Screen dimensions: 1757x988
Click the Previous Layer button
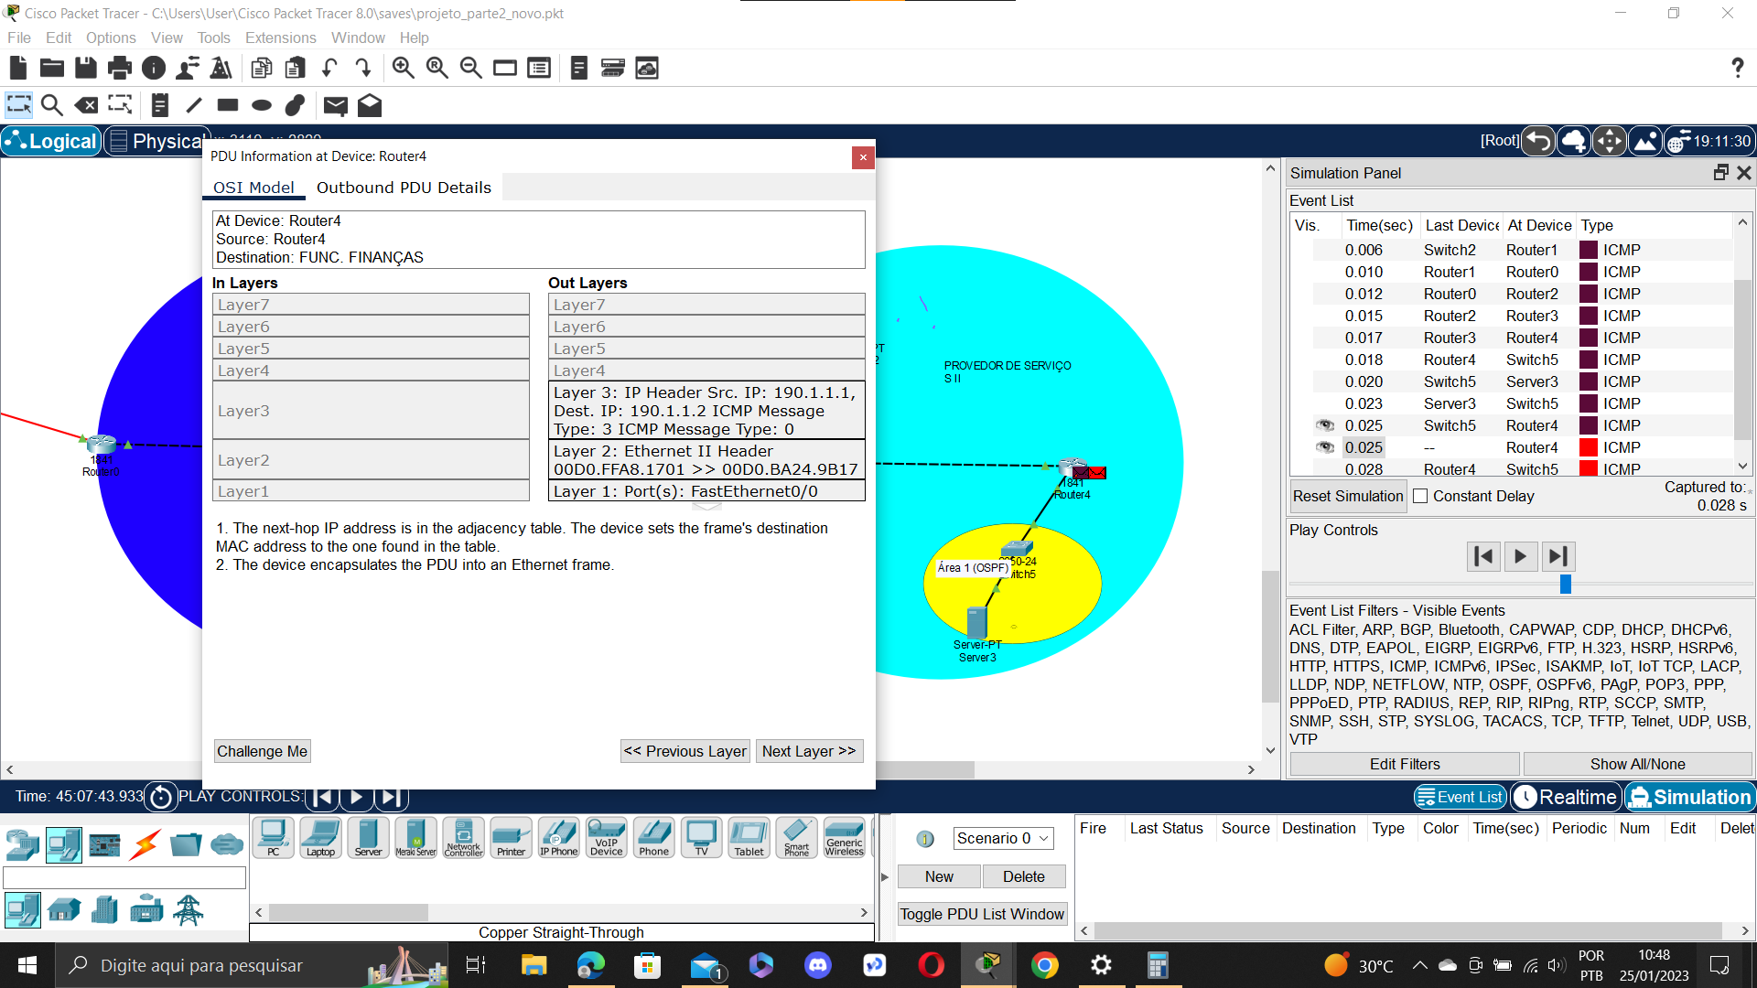tap(684, 750)
